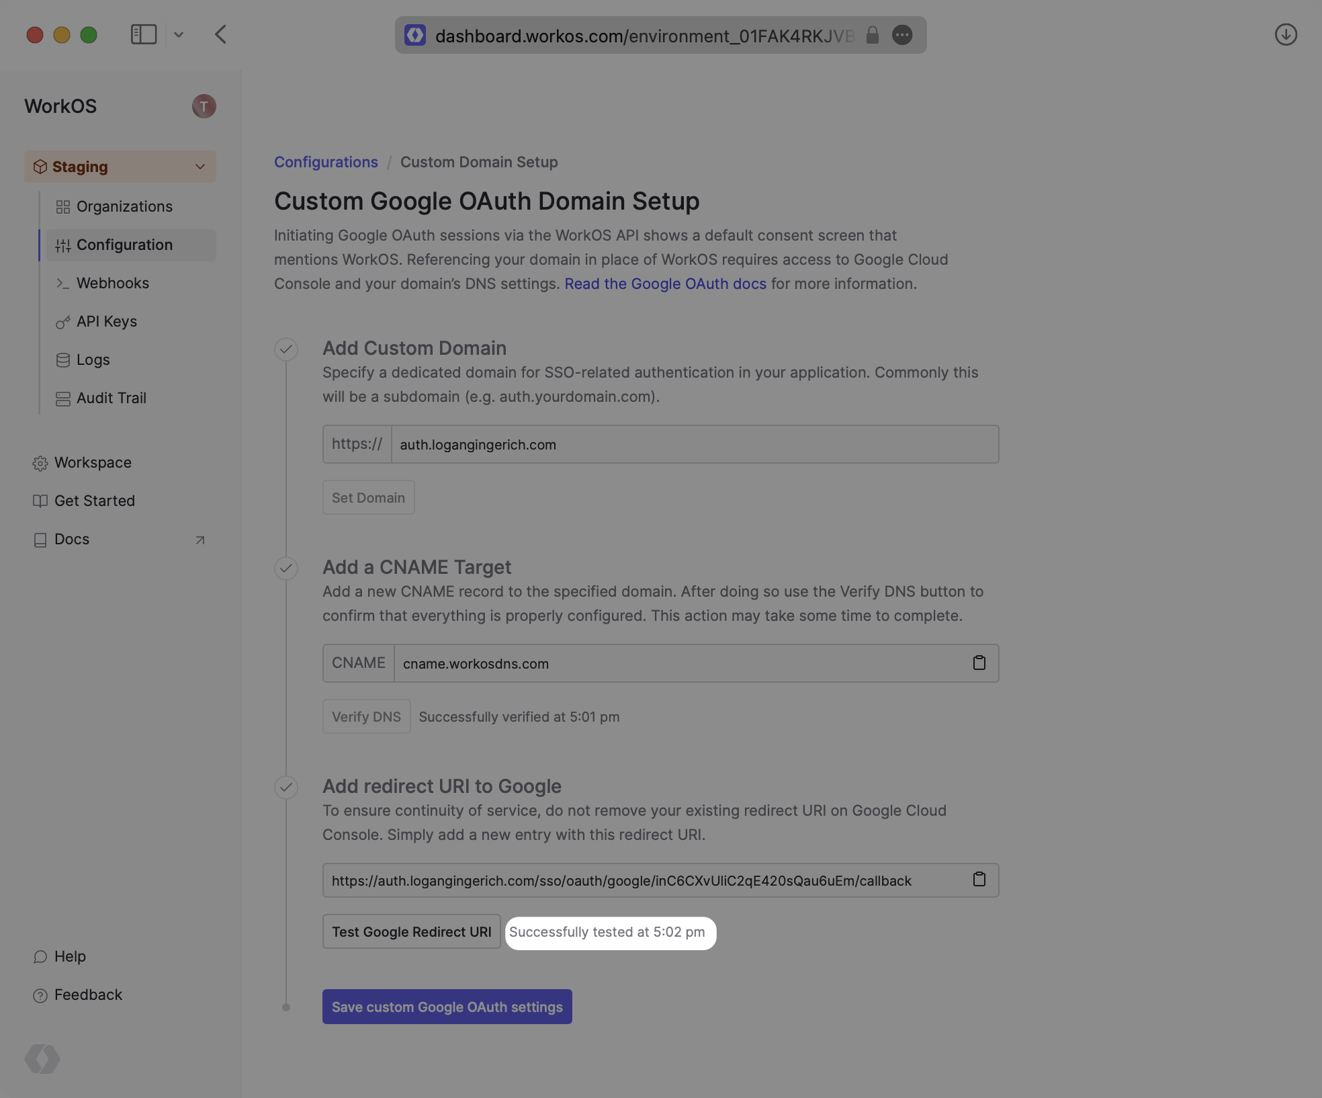Click the user avatar T icon

click(204, 106)
